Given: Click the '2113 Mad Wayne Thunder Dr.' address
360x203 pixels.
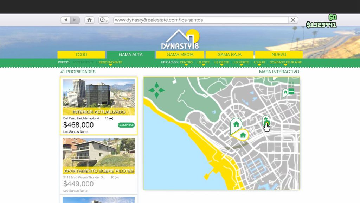Looking at the screenshot, I should tap(84, 178).
